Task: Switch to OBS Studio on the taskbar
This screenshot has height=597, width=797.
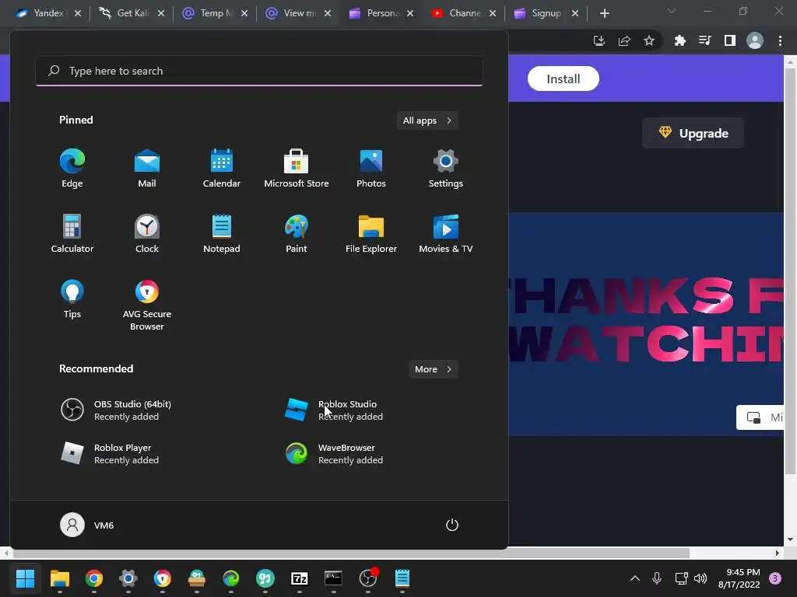Action: tap(368, 578)
